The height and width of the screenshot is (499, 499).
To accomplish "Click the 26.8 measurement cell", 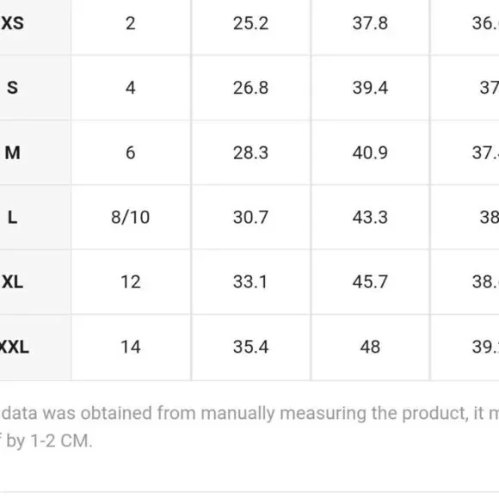I will [x=250, y=88].
